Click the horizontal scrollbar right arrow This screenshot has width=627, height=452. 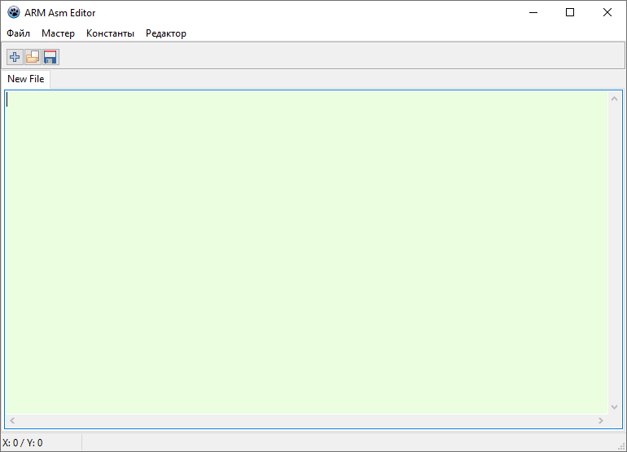click(601, 420)
